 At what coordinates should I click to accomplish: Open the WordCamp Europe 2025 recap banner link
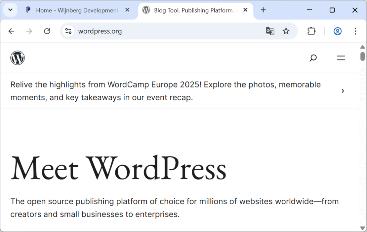pyautogui.click(x=165, y=91)
